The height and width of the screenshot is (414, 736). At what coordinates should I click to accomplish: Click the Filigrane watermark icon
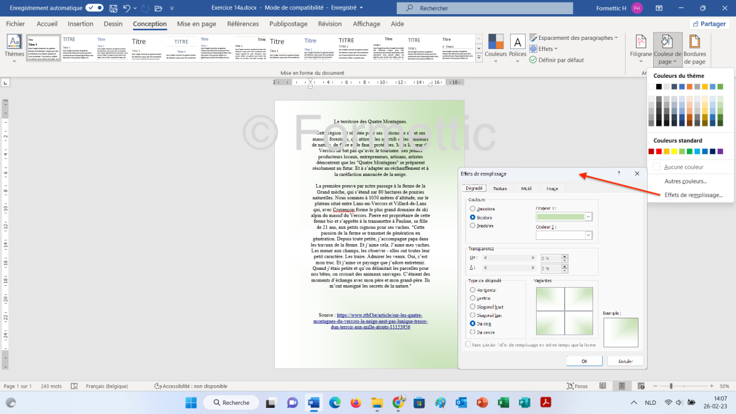pyautogui.click(x=641, y=43)
